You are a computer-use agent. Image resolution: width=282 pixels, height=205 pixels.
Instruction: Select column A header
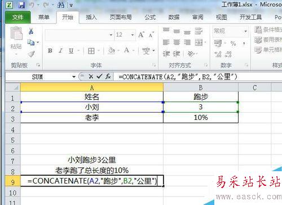(92, 87)
